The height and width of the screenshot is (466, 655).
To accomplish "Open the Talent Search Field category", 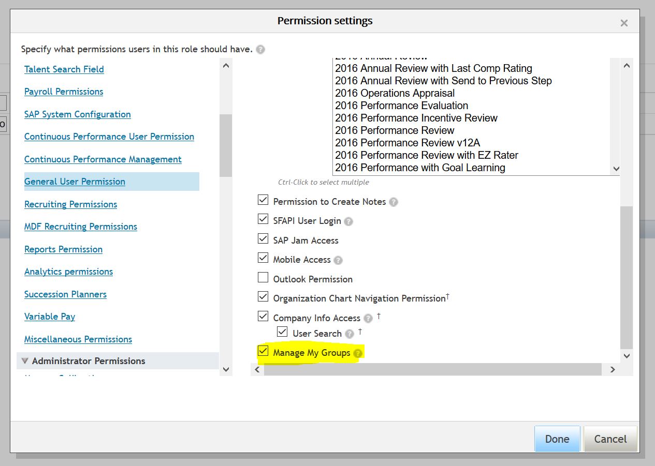I will click(x=64, y=69).
